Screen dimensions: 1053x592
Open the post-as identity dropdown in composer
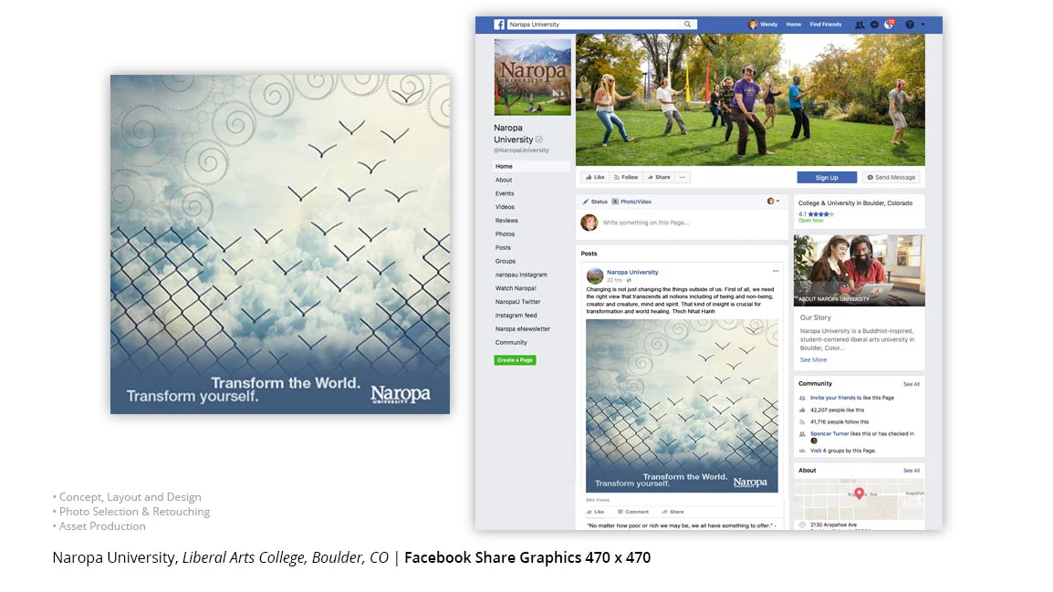point(773,202)
